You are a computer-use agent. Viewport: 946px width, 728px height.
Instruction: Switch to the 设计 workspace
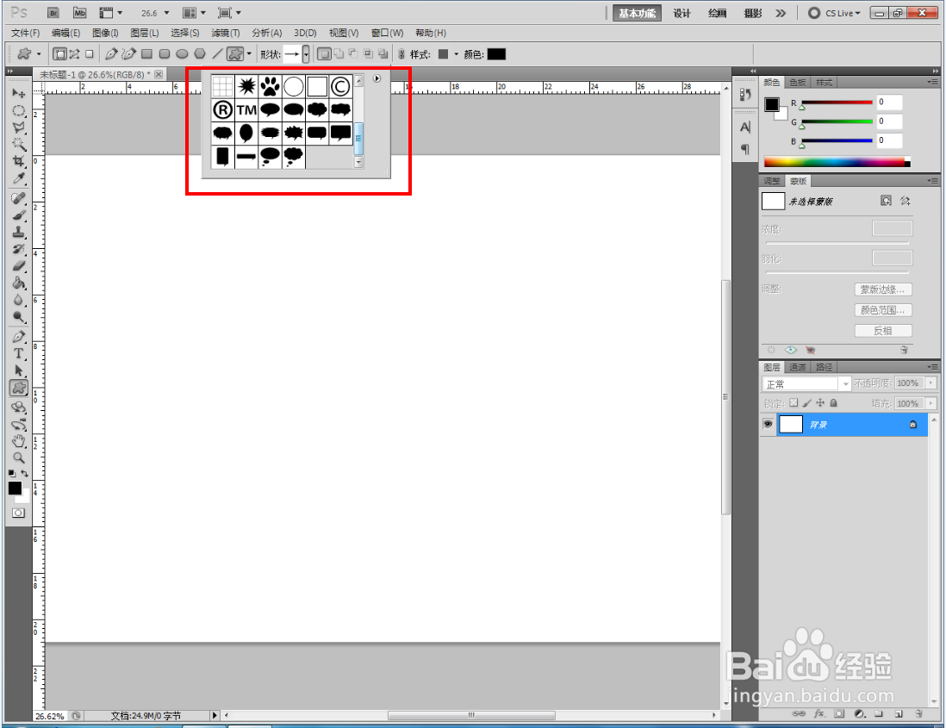[681, 13]
